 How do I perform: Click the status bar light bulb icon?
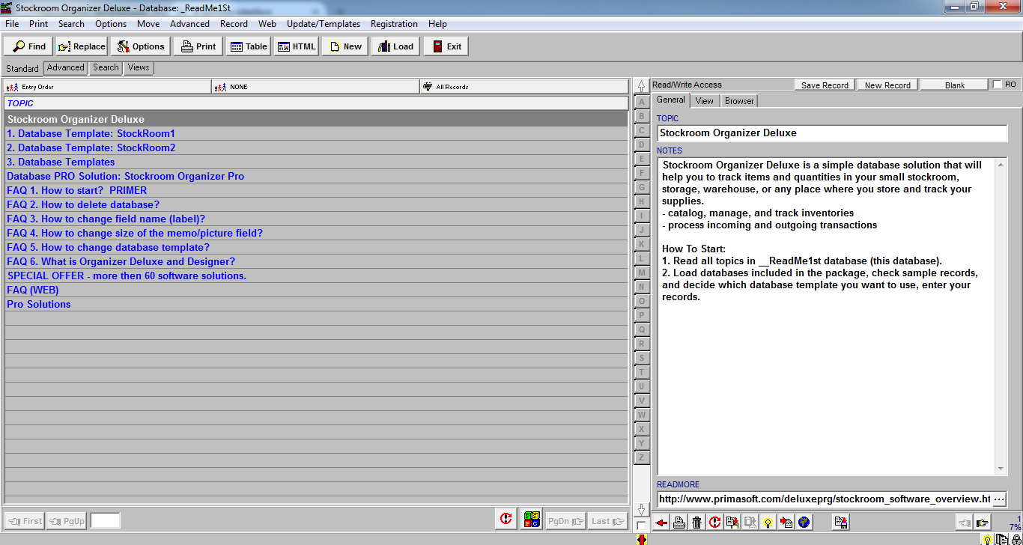pos(988,539)
